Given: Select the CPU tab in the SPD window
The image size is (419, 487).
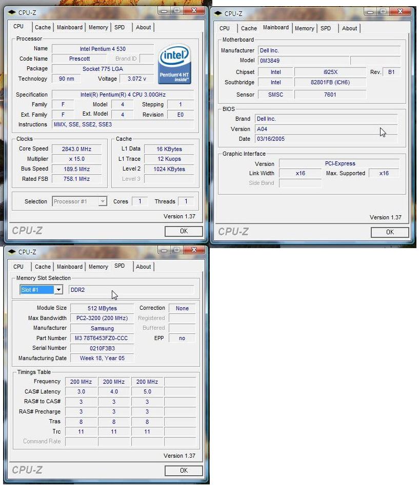Looking at the screenshot, I should (18, 267).
